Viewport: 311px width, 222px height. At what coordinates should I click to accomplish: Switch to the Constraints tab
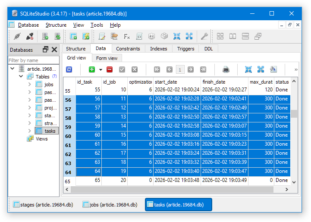pyautogui.click(x=128, y=49)
